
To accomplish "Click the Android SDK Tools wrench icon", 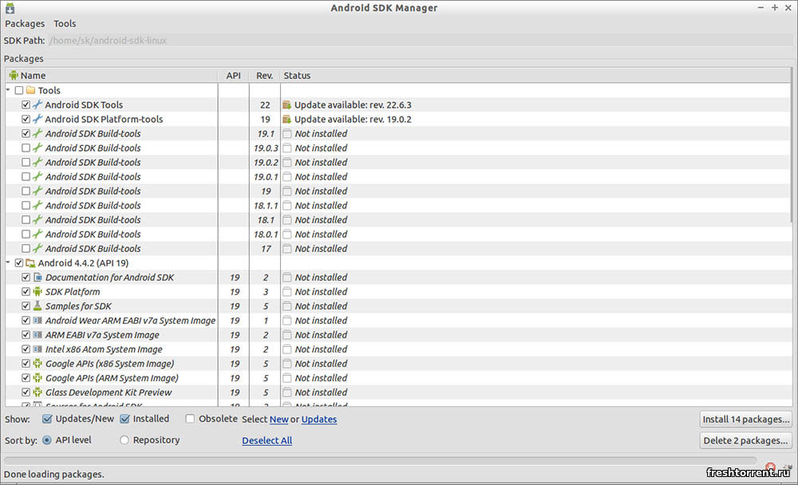I will click(x=38, y=104).
